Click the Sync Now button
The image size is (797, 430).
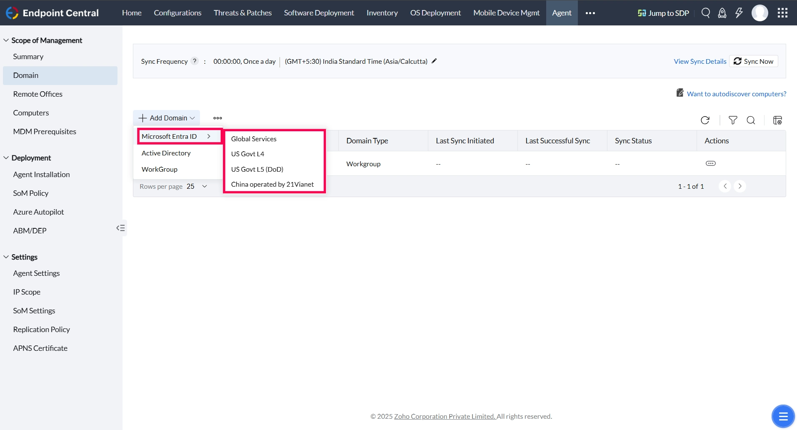tap(753, 61)
